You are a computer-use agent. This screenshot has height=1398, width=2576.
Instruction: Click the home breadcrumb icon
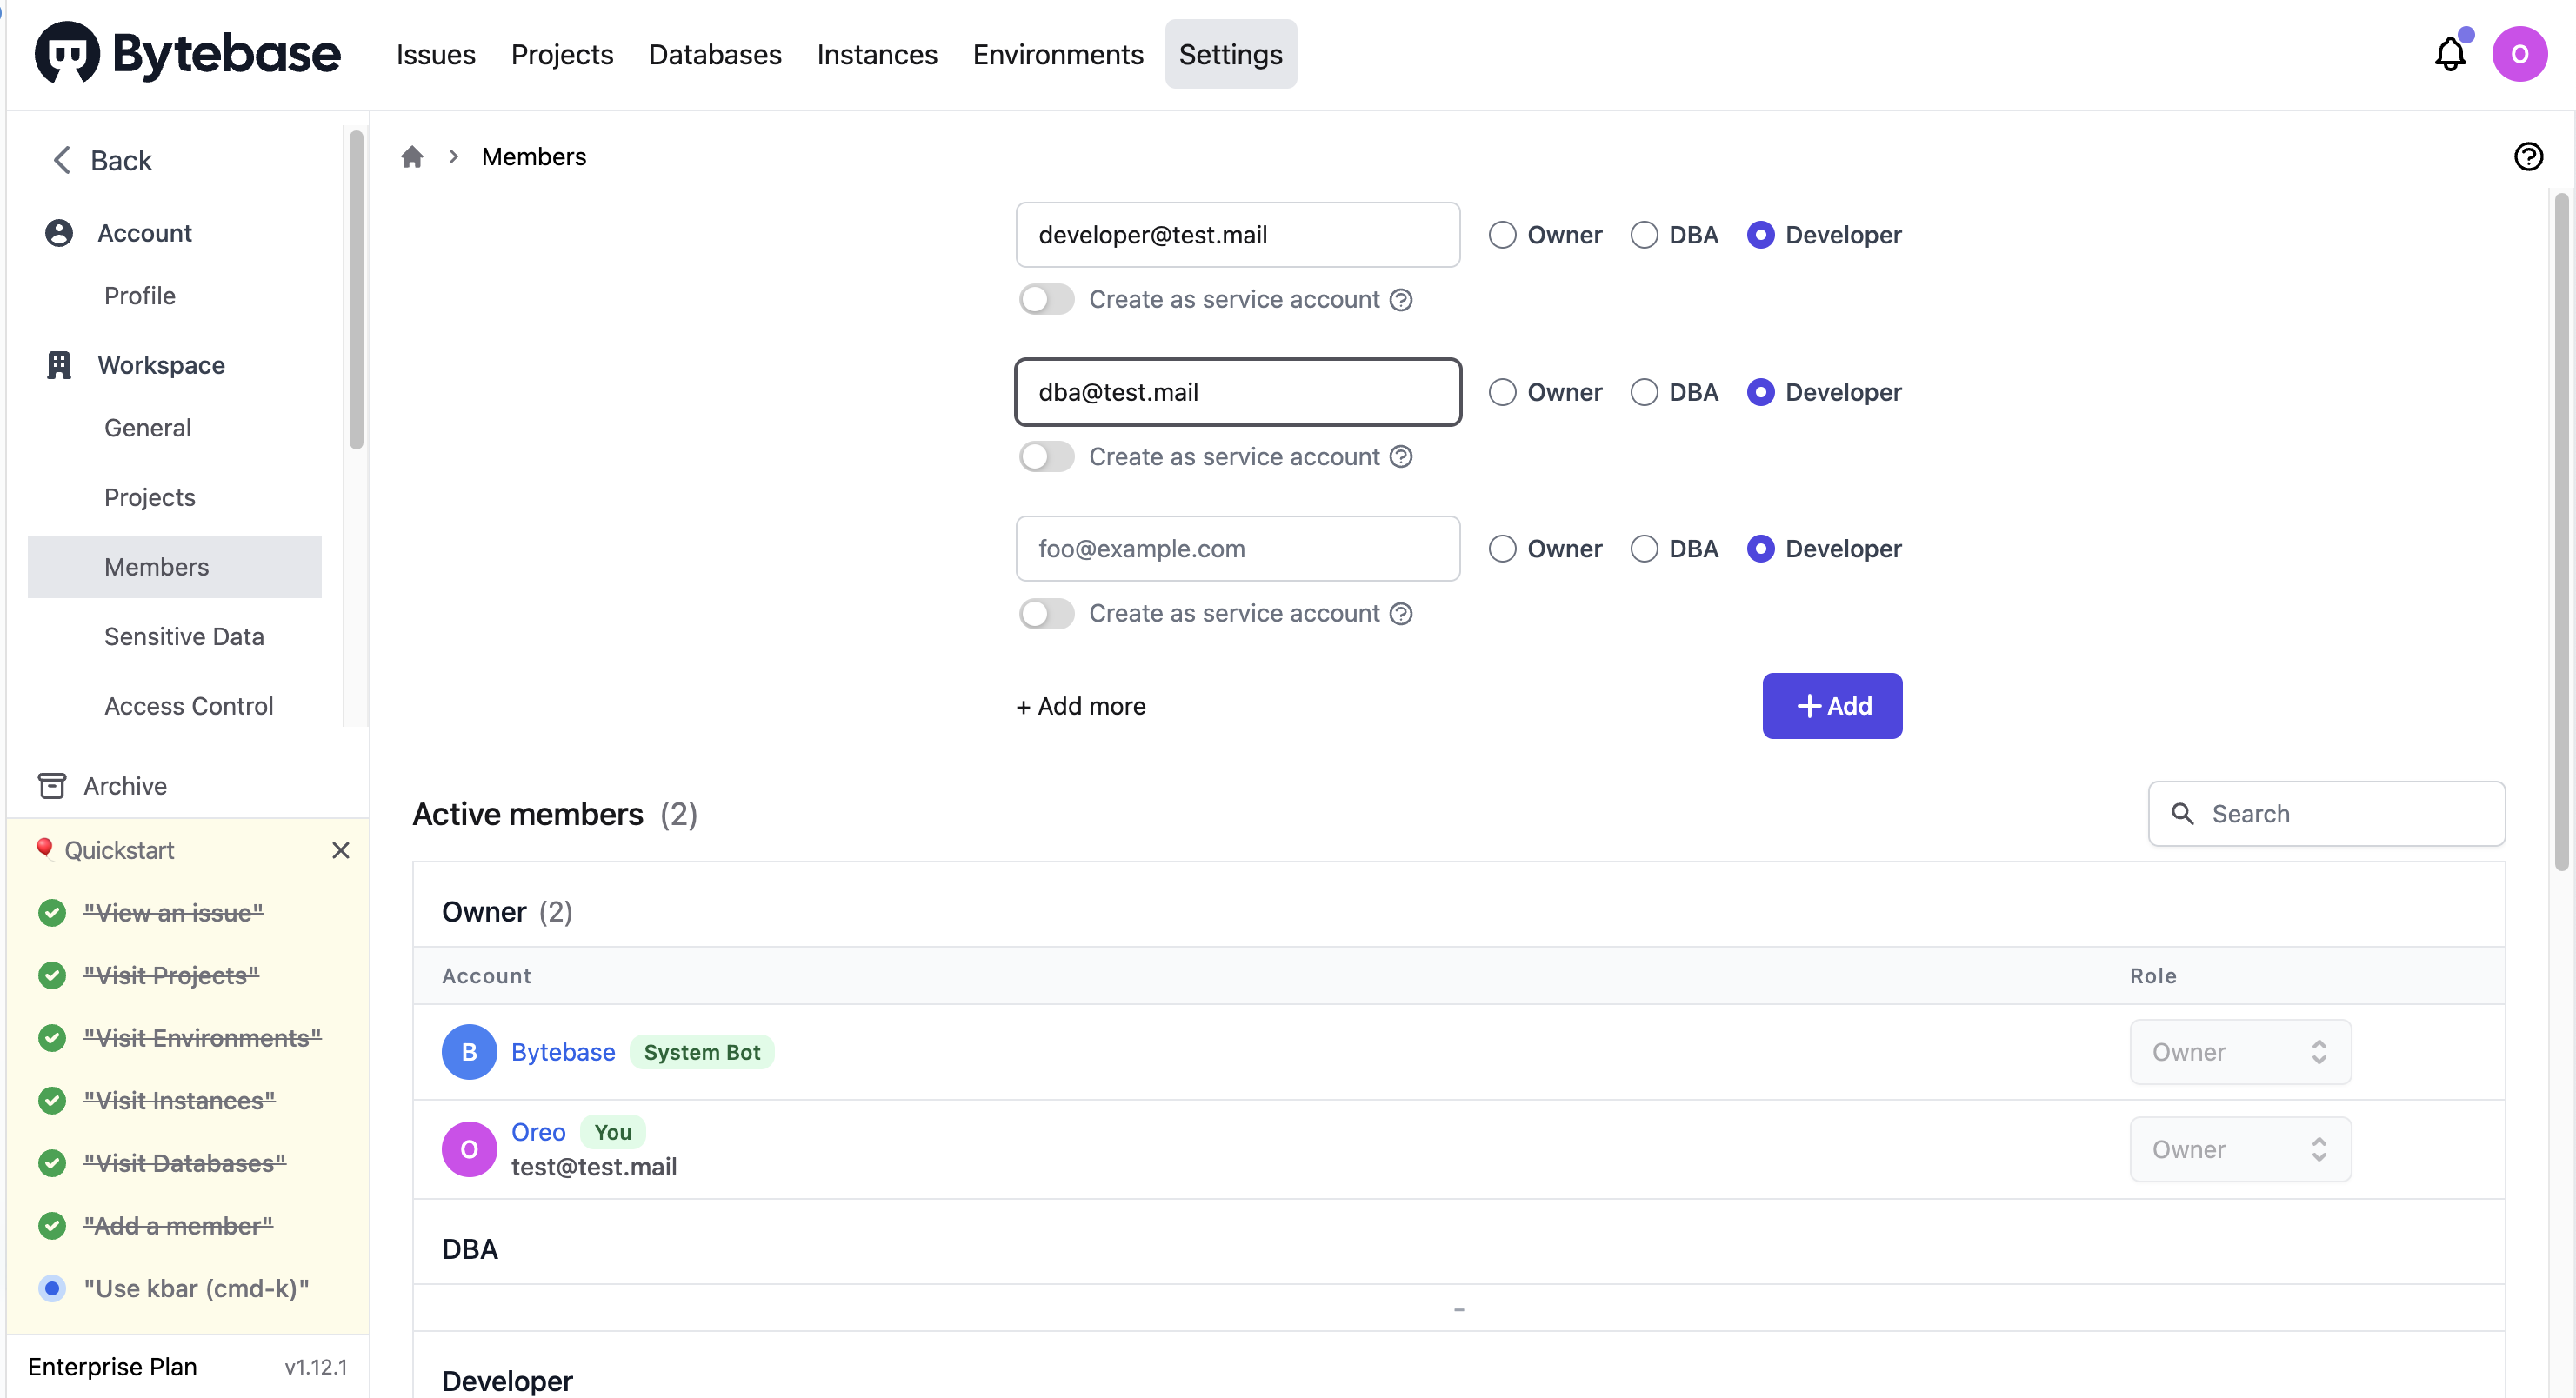coord(412,157)
